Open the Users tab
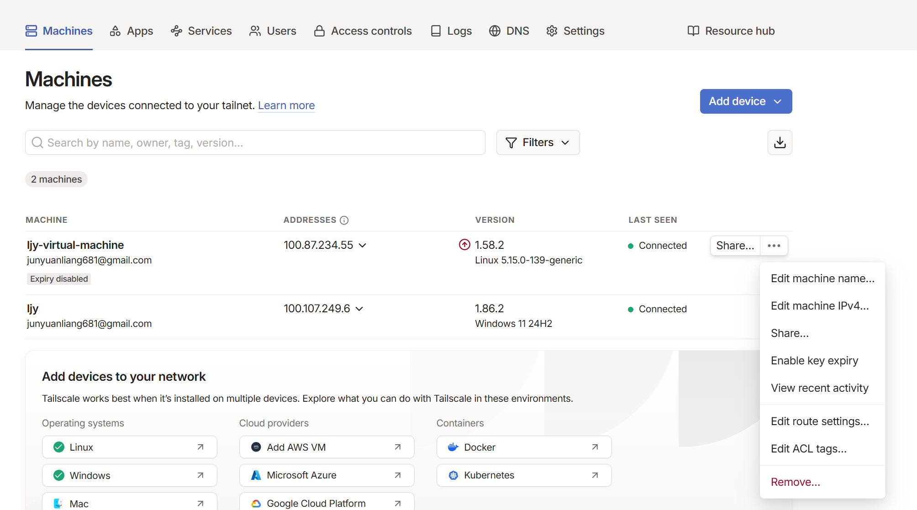Image resolution: width=917 pixels, height=510 pixels. click(x=273, y=31)
